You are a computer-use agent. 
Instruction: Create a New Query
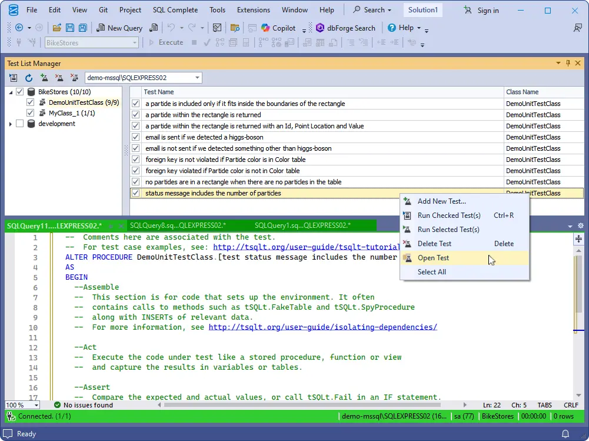[120, 27]
